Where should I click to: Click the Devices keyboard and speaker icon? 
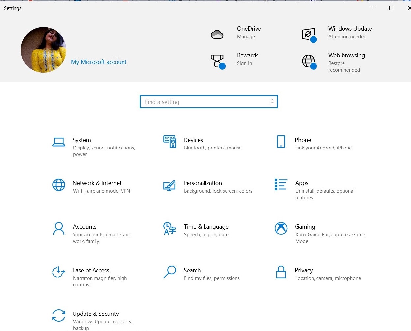point(170,142)
